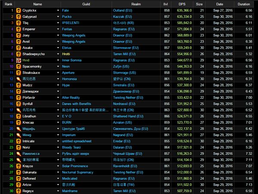Click the spec icon beside Knecaa
Image resolution: width=258 pixels, height=194 pixels.
click(x=18, y=122)
